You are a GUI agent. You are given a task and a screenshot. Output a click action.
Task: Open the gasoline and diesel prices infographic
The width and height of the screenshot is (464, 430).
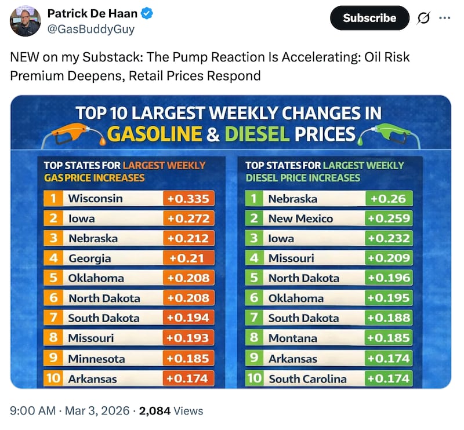point(232,242)
